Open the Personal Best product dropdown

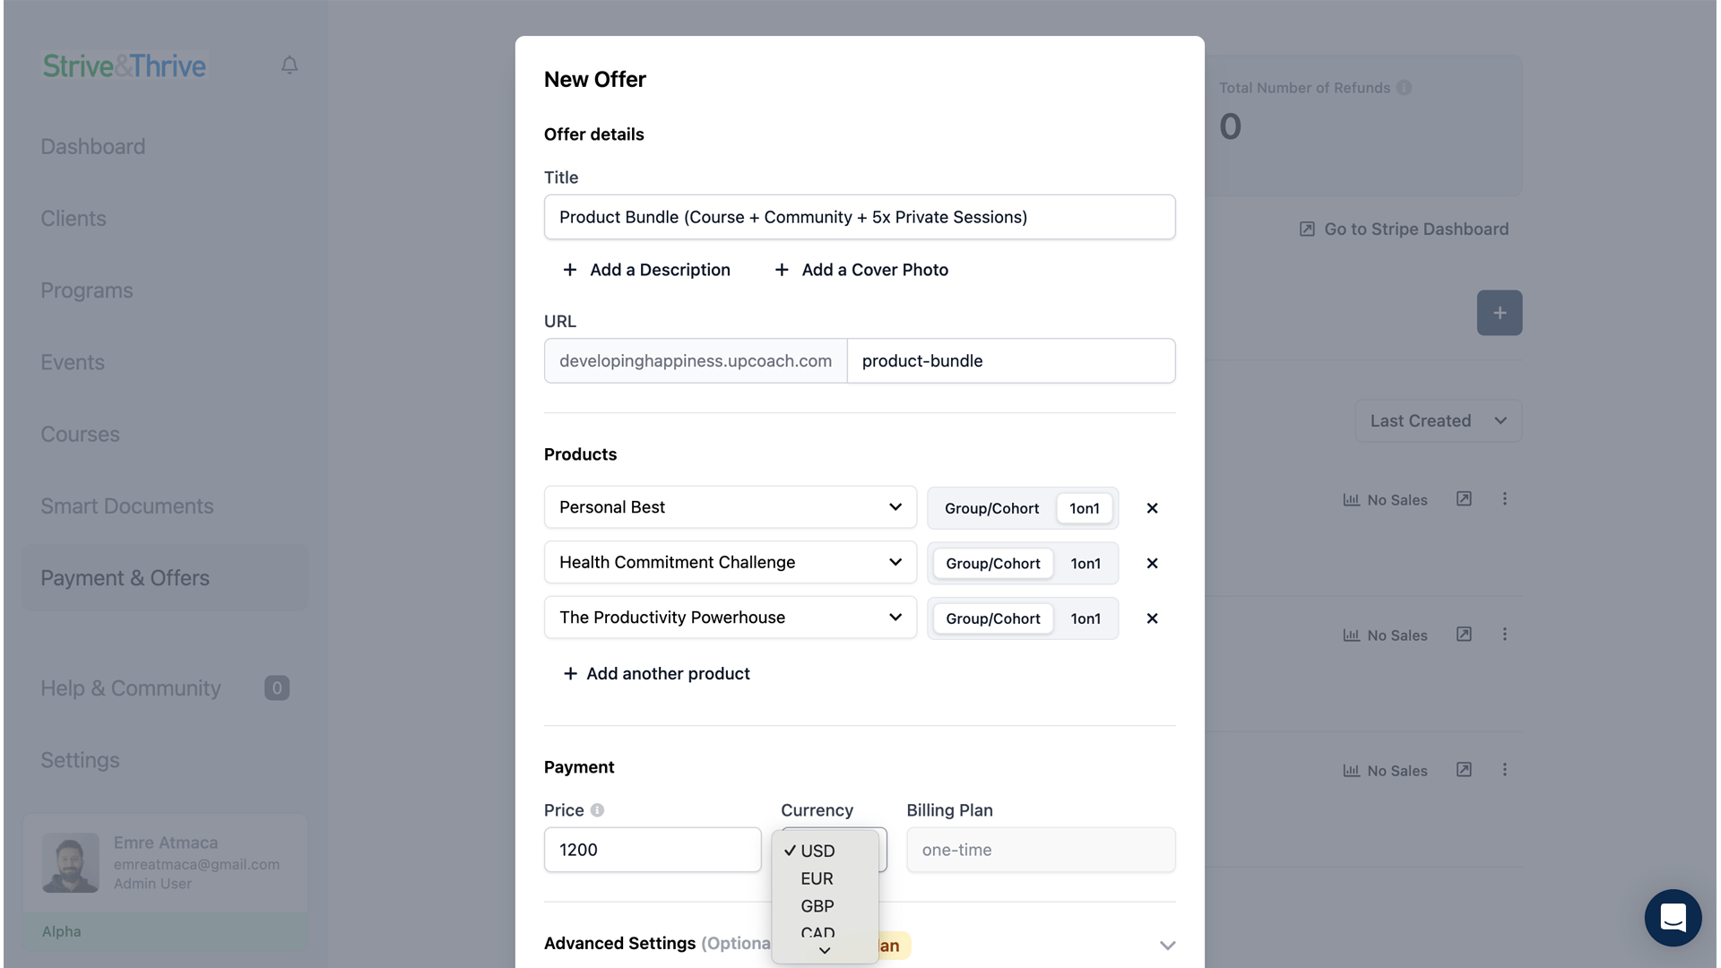tap(730, 507)
